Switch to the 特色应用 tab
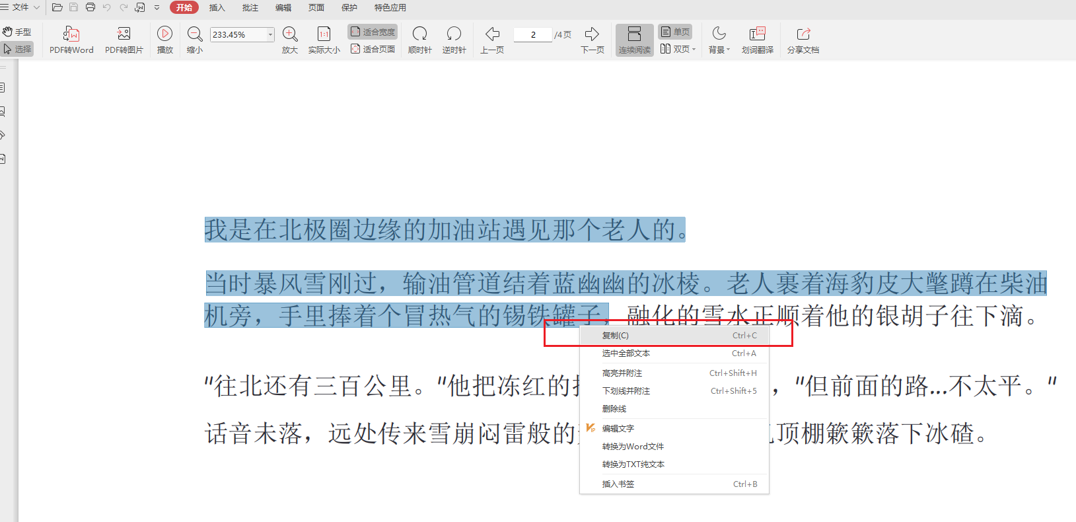This screenshot has height=522, width=1076. [x=390, y=8]
